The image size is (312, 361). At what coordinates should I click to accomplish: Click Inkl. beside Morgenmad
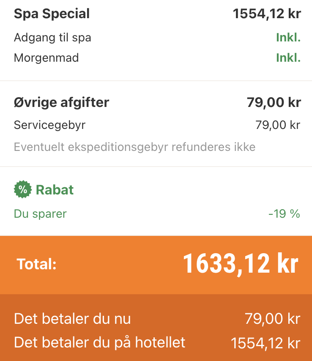click(288, 58)
